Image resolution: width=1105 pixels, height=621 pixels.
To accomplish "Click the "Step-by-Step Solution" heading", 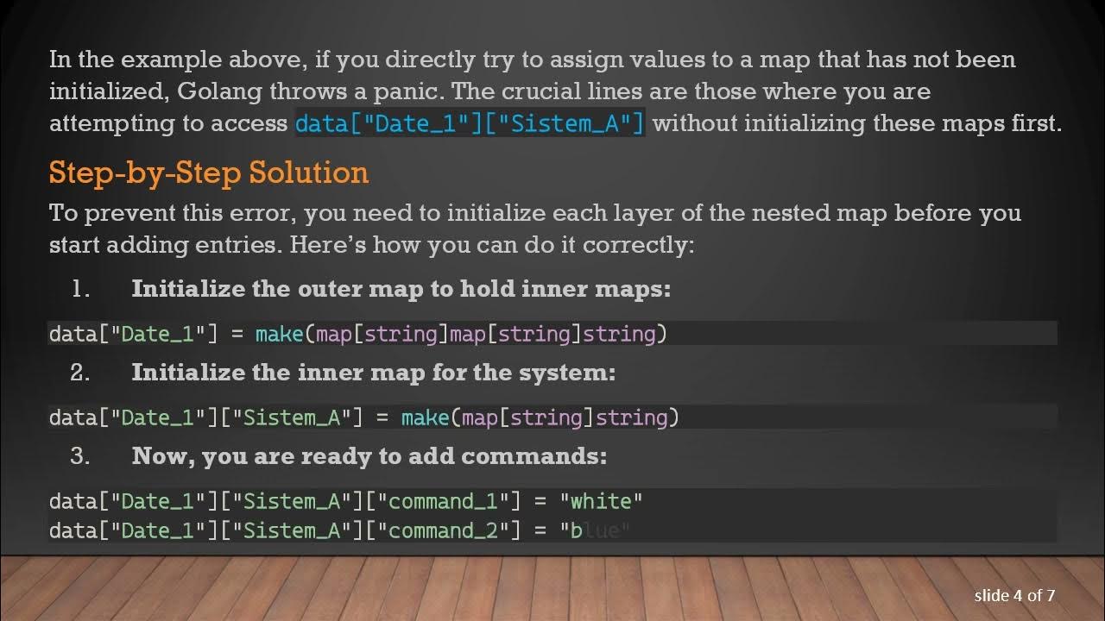I will pos(209,172).
